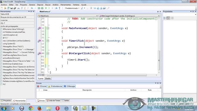Save the current file with the single floppy-disk icon

[x=11, y=8]
